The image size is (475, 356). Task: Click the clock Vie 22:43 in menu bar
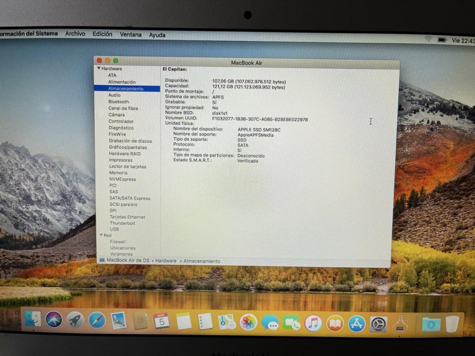tap(463, 41)
